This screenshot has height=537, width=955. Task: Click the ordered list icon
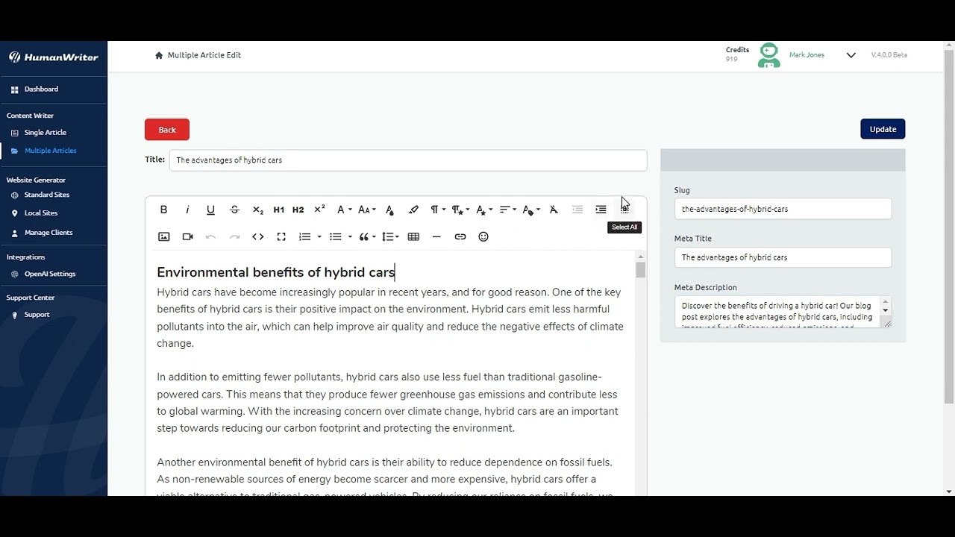(x=304, y=236)
